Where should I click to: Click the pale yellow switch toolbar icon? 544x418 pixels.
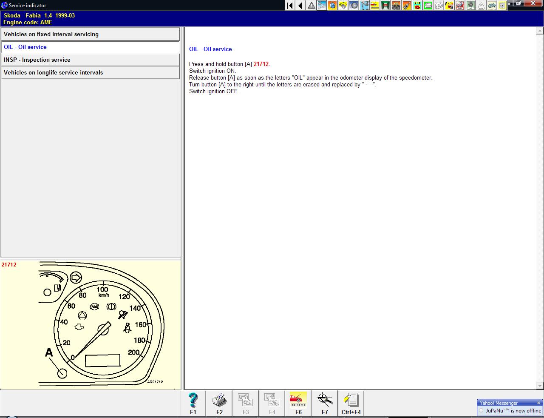point(502,6)
